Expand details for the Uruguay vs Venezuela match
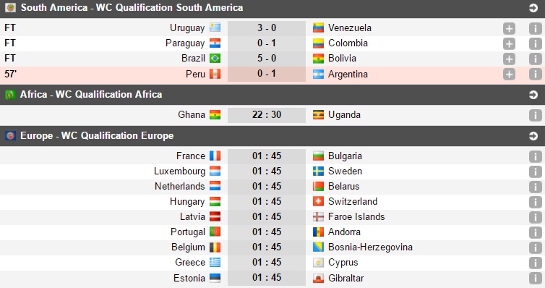The height and width of the screenshot is (288, 545). tap(509, 28)
